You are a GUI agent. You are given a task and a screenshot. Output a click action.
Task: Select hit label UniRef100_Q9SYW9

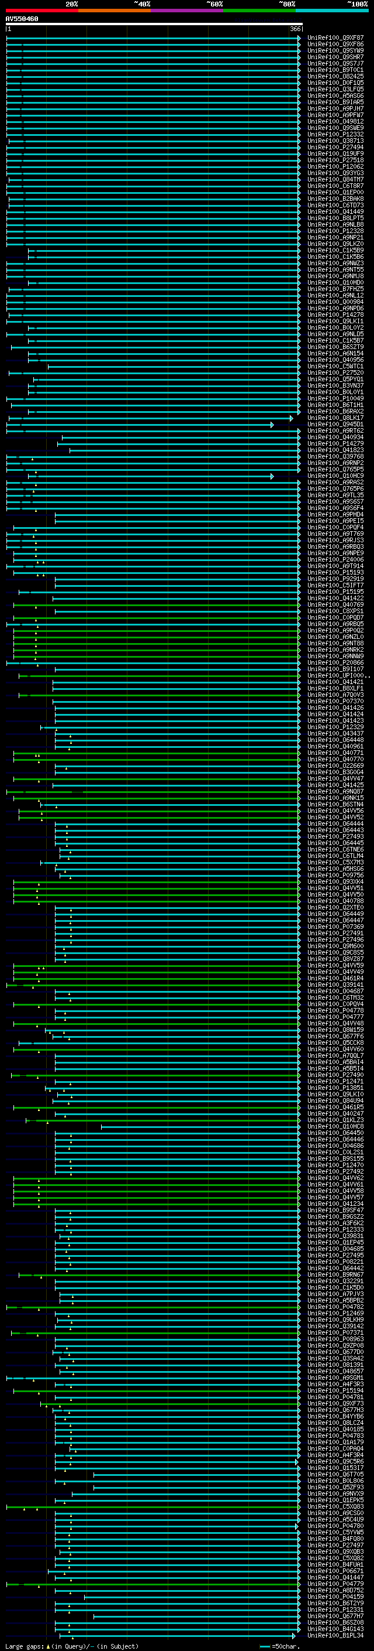(335, 50)
